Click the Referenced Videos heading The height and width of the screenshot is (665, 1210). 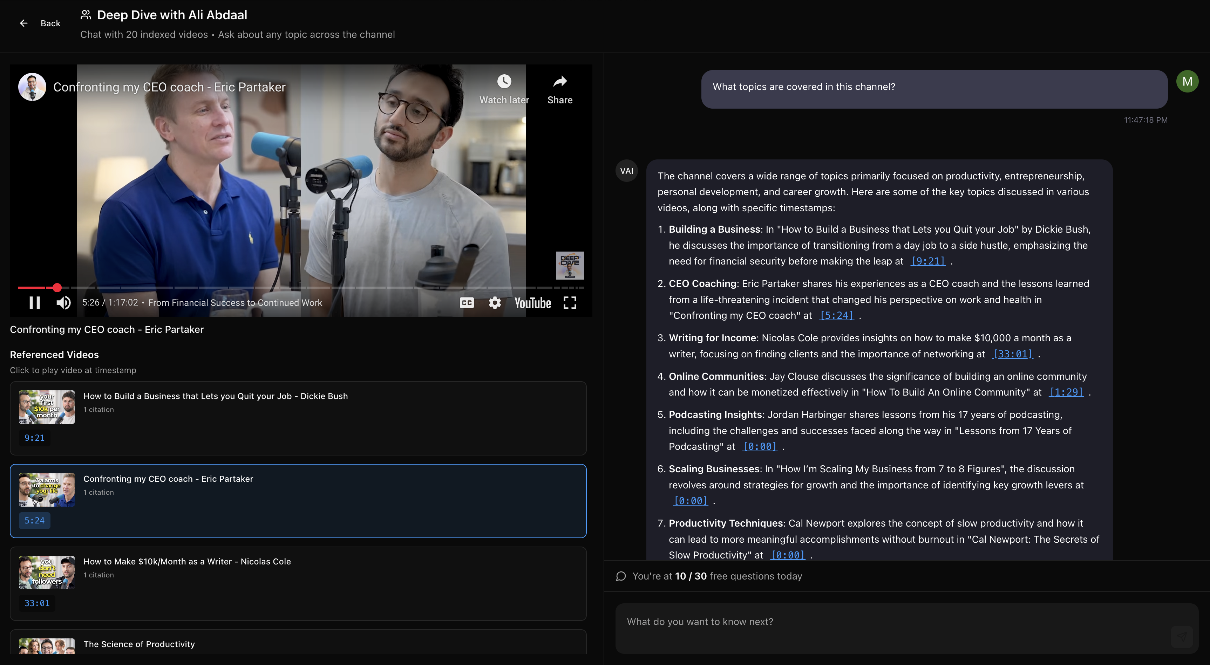[x=54, y=355]
